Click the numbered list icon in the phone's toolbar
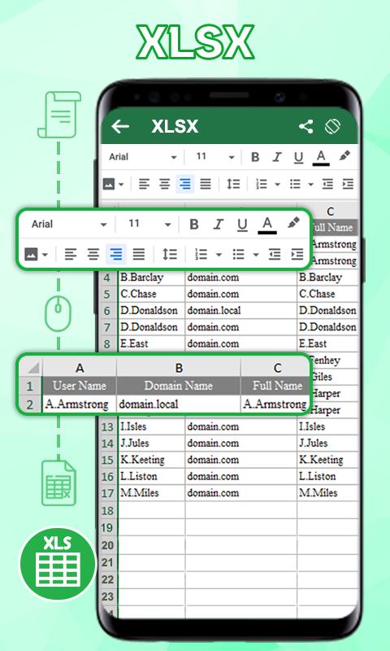Screen dimensions: 390x651 262,184
